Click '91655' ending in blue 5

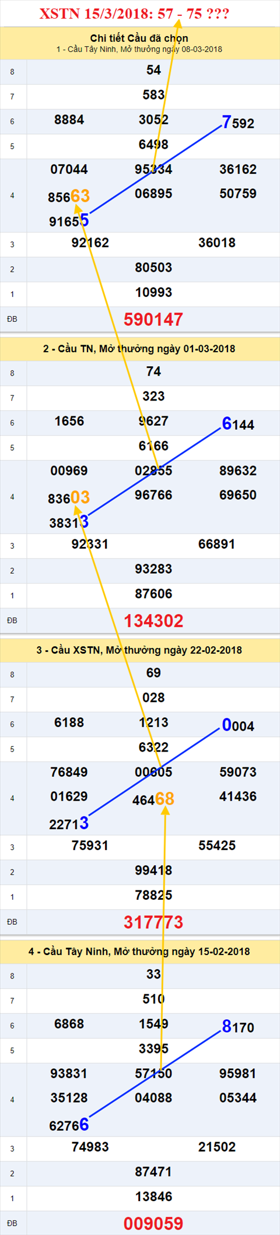point(69,220)
